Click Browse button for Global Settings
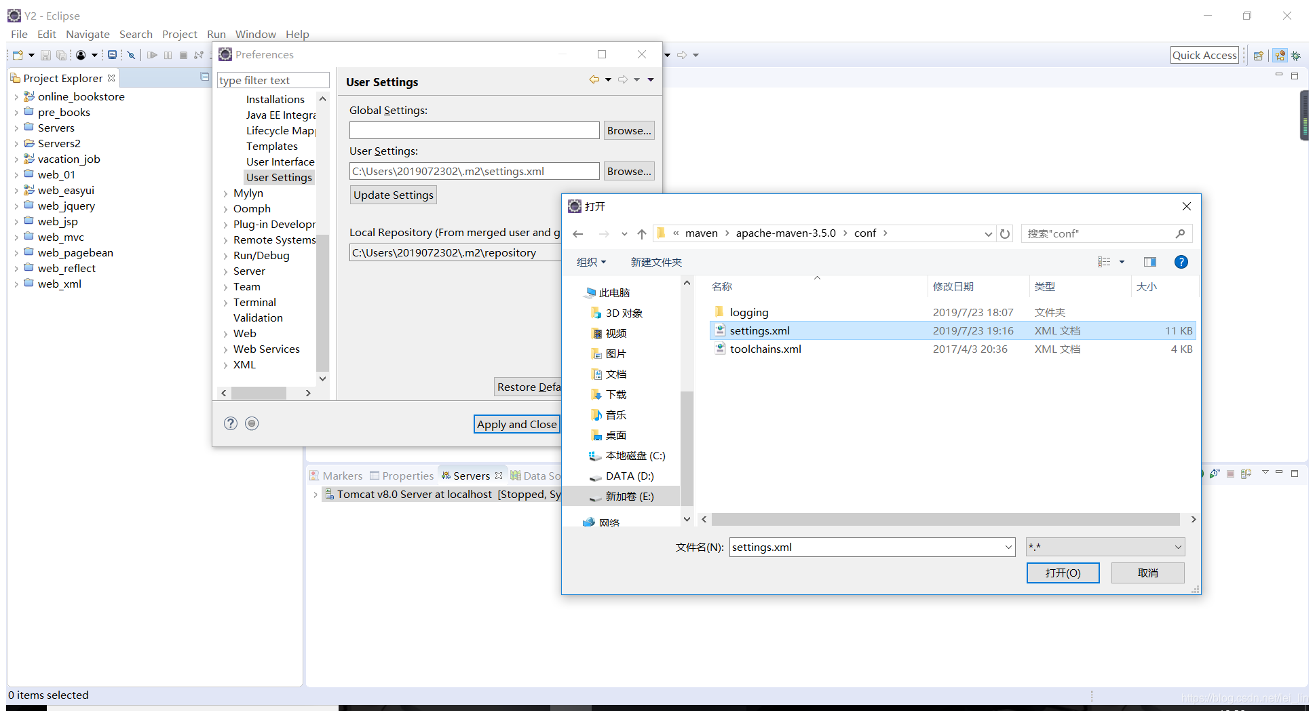1315x711 pixels. [x=629, y=130]
